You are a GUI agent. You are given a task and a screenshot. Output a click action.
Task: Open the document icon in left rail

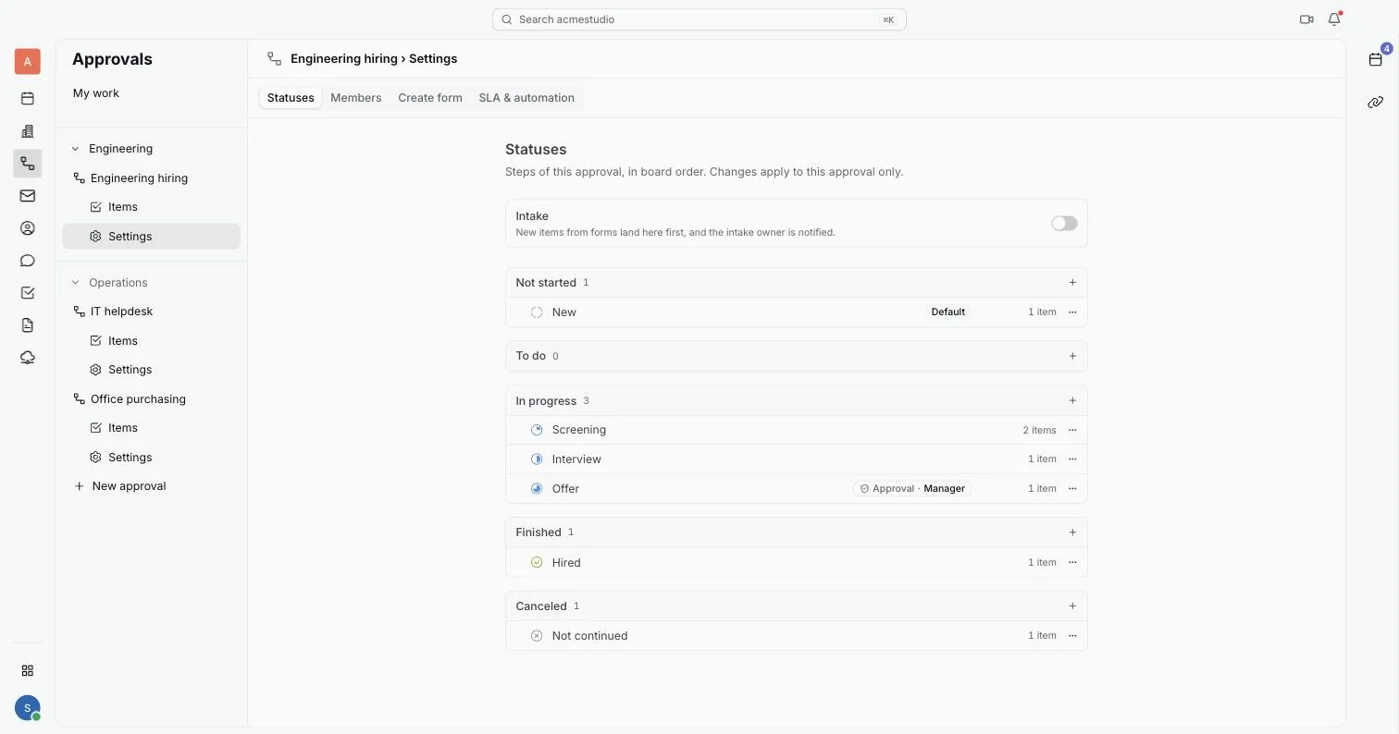pos(28,325)
